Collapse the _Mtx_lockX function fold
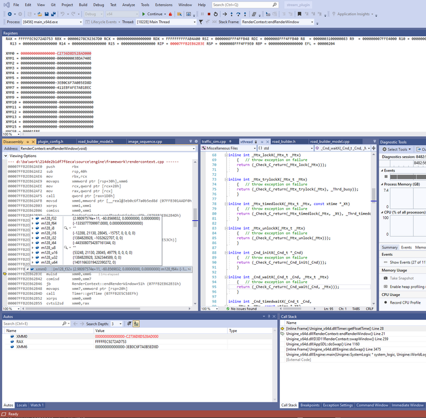This screenshot has height=418, width=426. point(225,155)
